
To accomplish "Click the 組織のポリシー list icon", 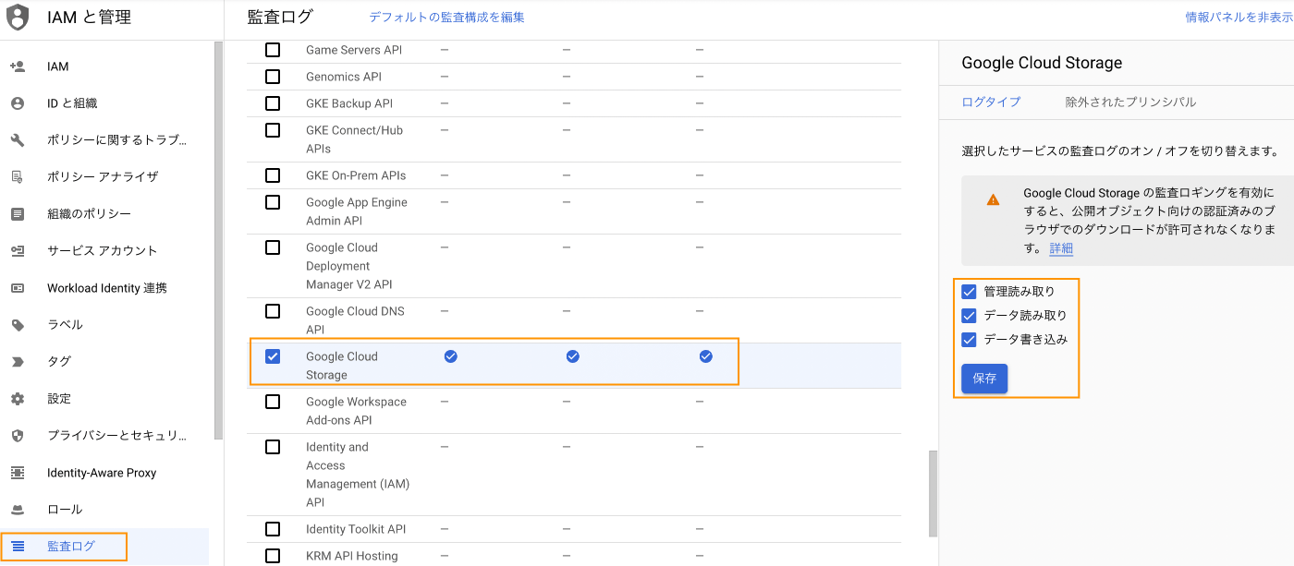I will tap(18, 214).
